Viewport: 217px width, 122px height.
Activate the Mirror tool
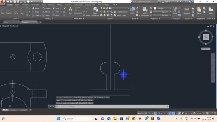pos(46,12)
